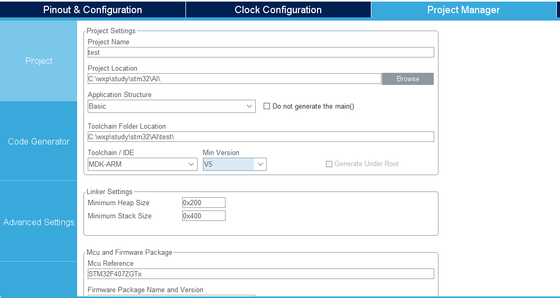This screenshot has width=560, height=298.
Task: Toggle Generate Under Root checkbox
Action: [x=329, y=164]
